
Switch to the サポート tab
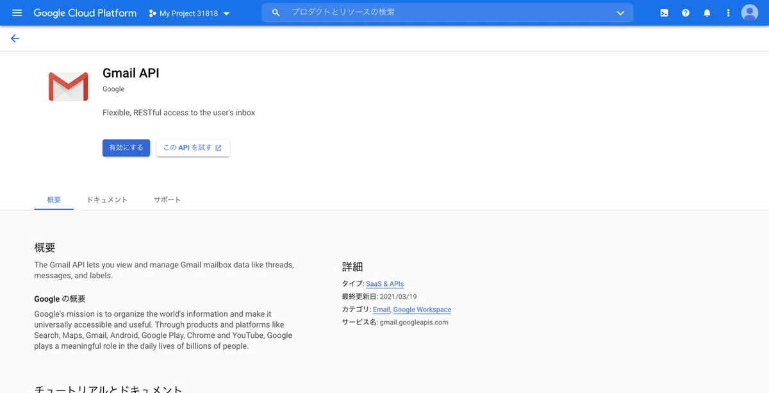coord(167,199)
